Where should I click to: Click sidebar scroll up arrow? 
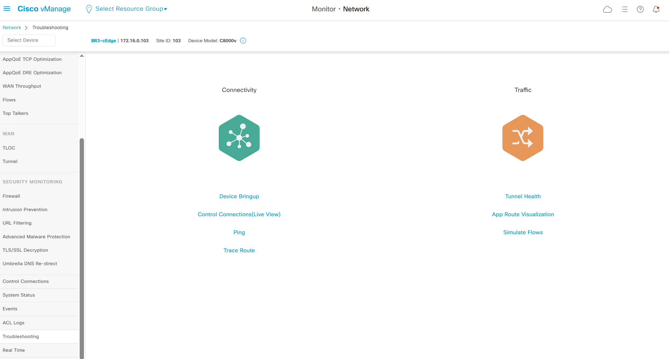(x=82, y=56)
